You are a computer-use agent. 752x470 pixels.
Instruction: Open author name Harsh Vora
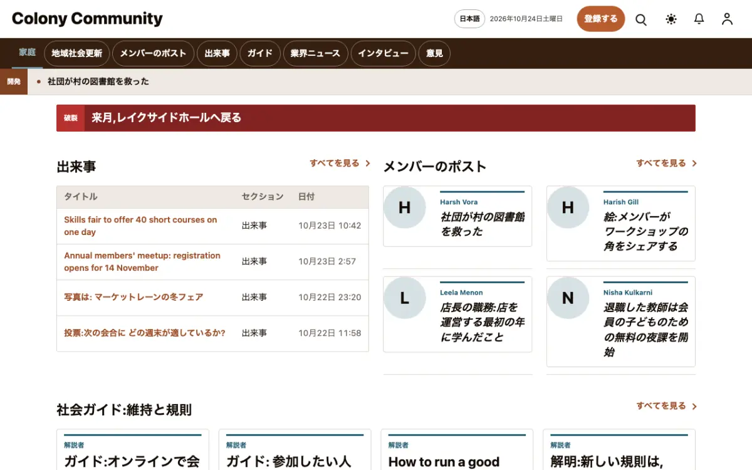459,202
